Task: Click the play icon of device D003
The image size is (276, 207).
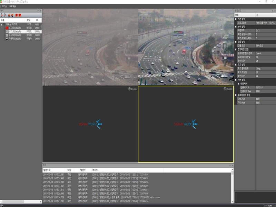Action: (7, 35)
